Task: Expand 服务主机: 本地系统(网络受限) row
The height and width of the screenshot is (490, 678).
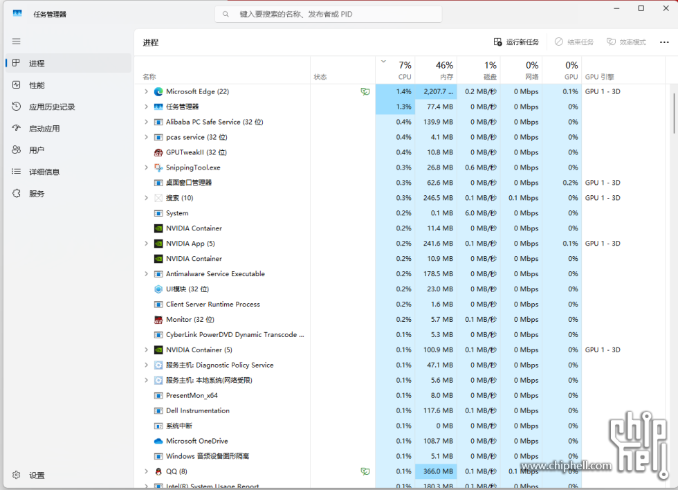Action: click(146, 380)
